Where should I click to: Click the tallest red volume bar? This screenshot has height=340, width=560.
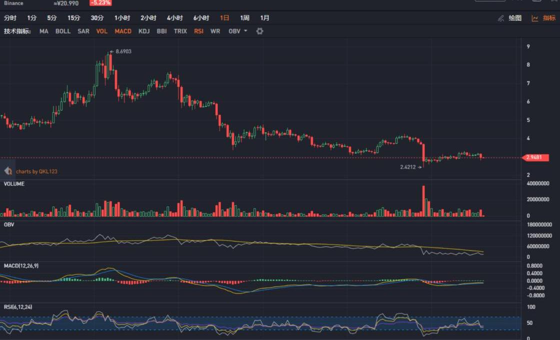tap(423, 201)
